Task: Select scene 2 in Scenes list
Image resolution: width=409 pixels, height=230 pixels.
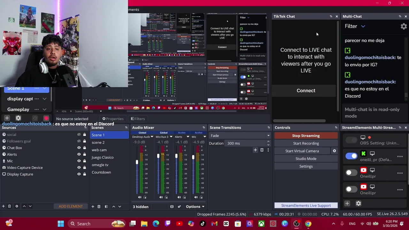Action: pos(109,142)
